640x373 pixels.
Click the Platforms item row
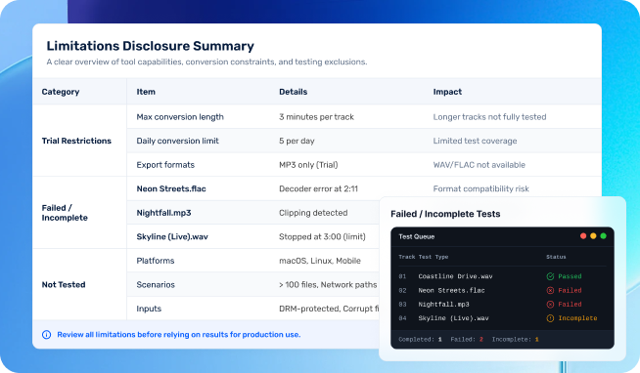pyautogui.click(x=155, y=261)
